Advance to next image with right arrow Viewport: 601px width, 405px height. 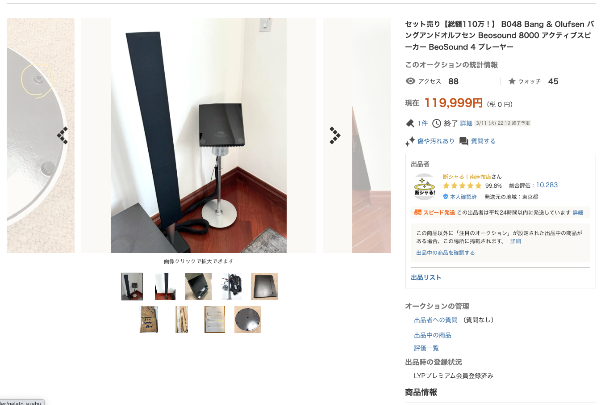[x=335, y=135]
